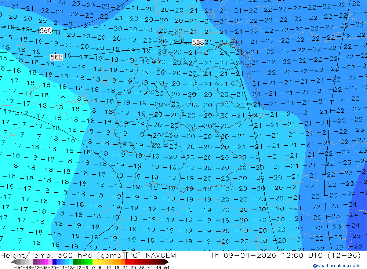The height and width of the screenshot is (269, 367).
Task: Click the '12:00 UTC' time text
Action: (302, 255)
